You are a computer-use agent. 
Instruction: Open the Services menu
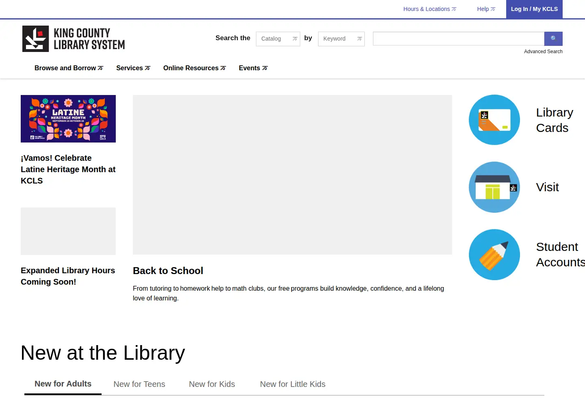(x=133, y=68)
